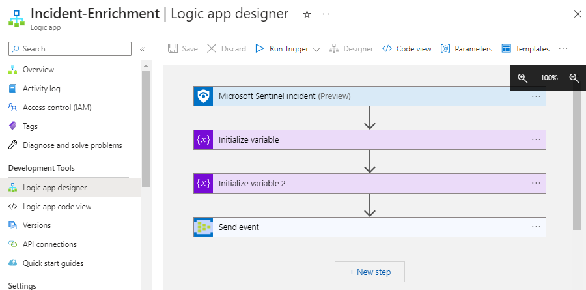
Task: Open Activity log in the sidebar
Action: pyautogui.click(x=42, y=89)
